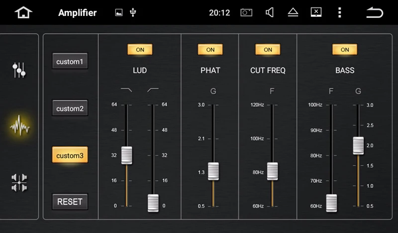Click the LUD right slider handle
Screen dimensions: 398x233
[153, 203]
